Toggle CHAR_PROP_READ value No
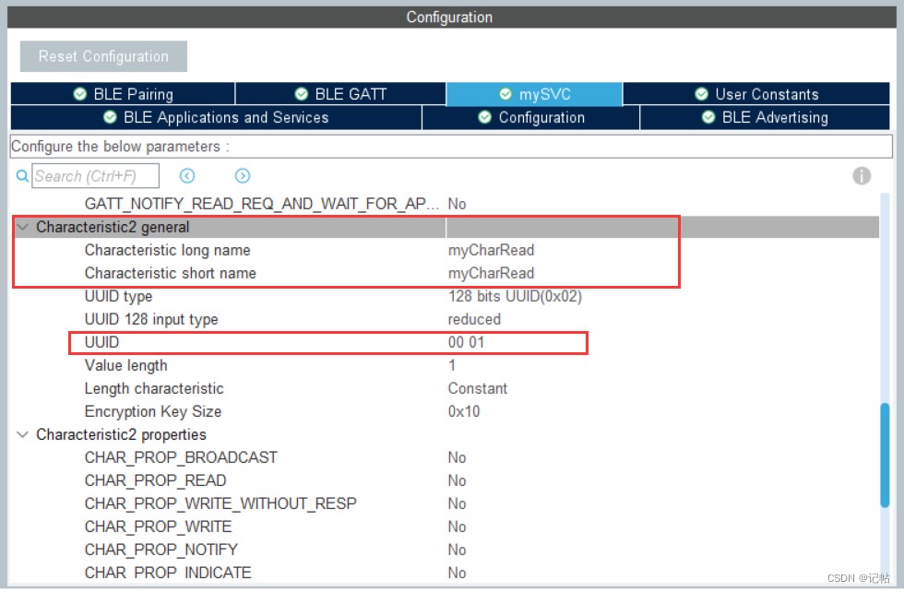Image resolution: width=904 pixels, height=592 pixels. 458,480
